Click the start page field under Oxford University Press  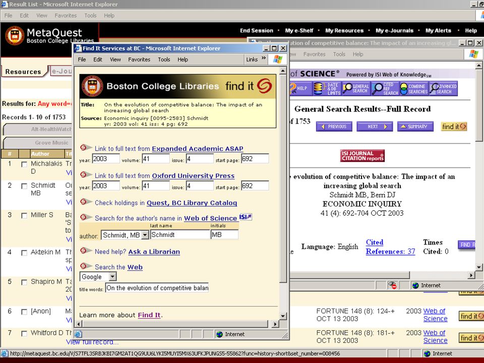pyautogui.click(x=255, y=186)
